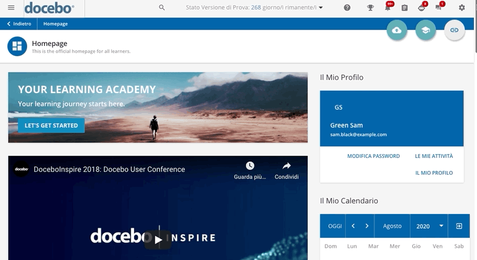Click the Indietro back link
Viewport: 477px width, 260px height.
pyautogui.click(x=19, y=24)
